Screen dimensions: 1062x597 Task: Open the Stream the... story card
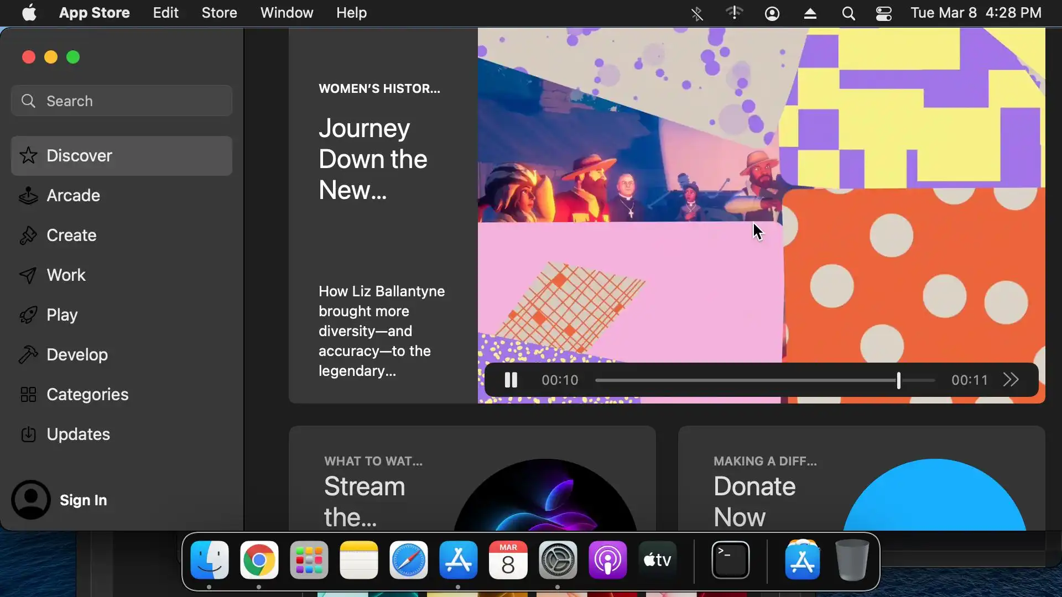[x=472, y=479]
